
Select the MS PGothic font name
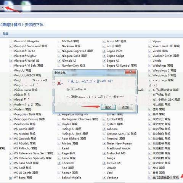click(x=24, y=143)
